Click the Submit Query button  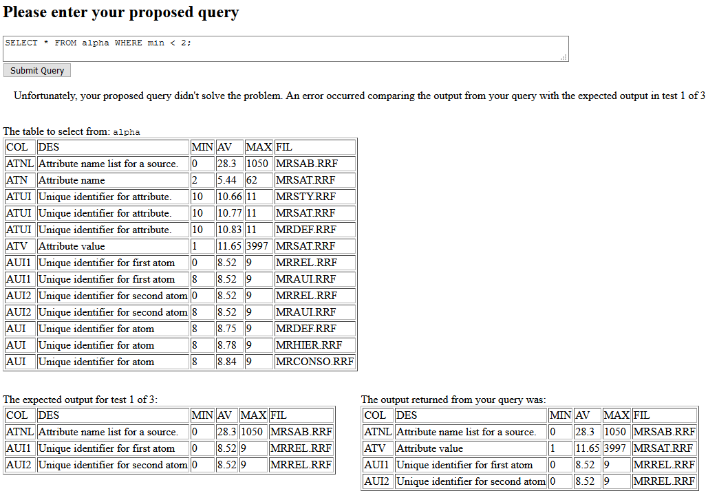pos(37,70)
